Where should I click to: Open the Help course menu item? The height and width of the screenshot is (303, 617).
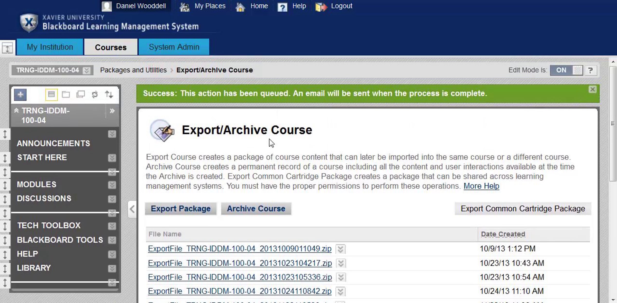[x=28, y=254]
